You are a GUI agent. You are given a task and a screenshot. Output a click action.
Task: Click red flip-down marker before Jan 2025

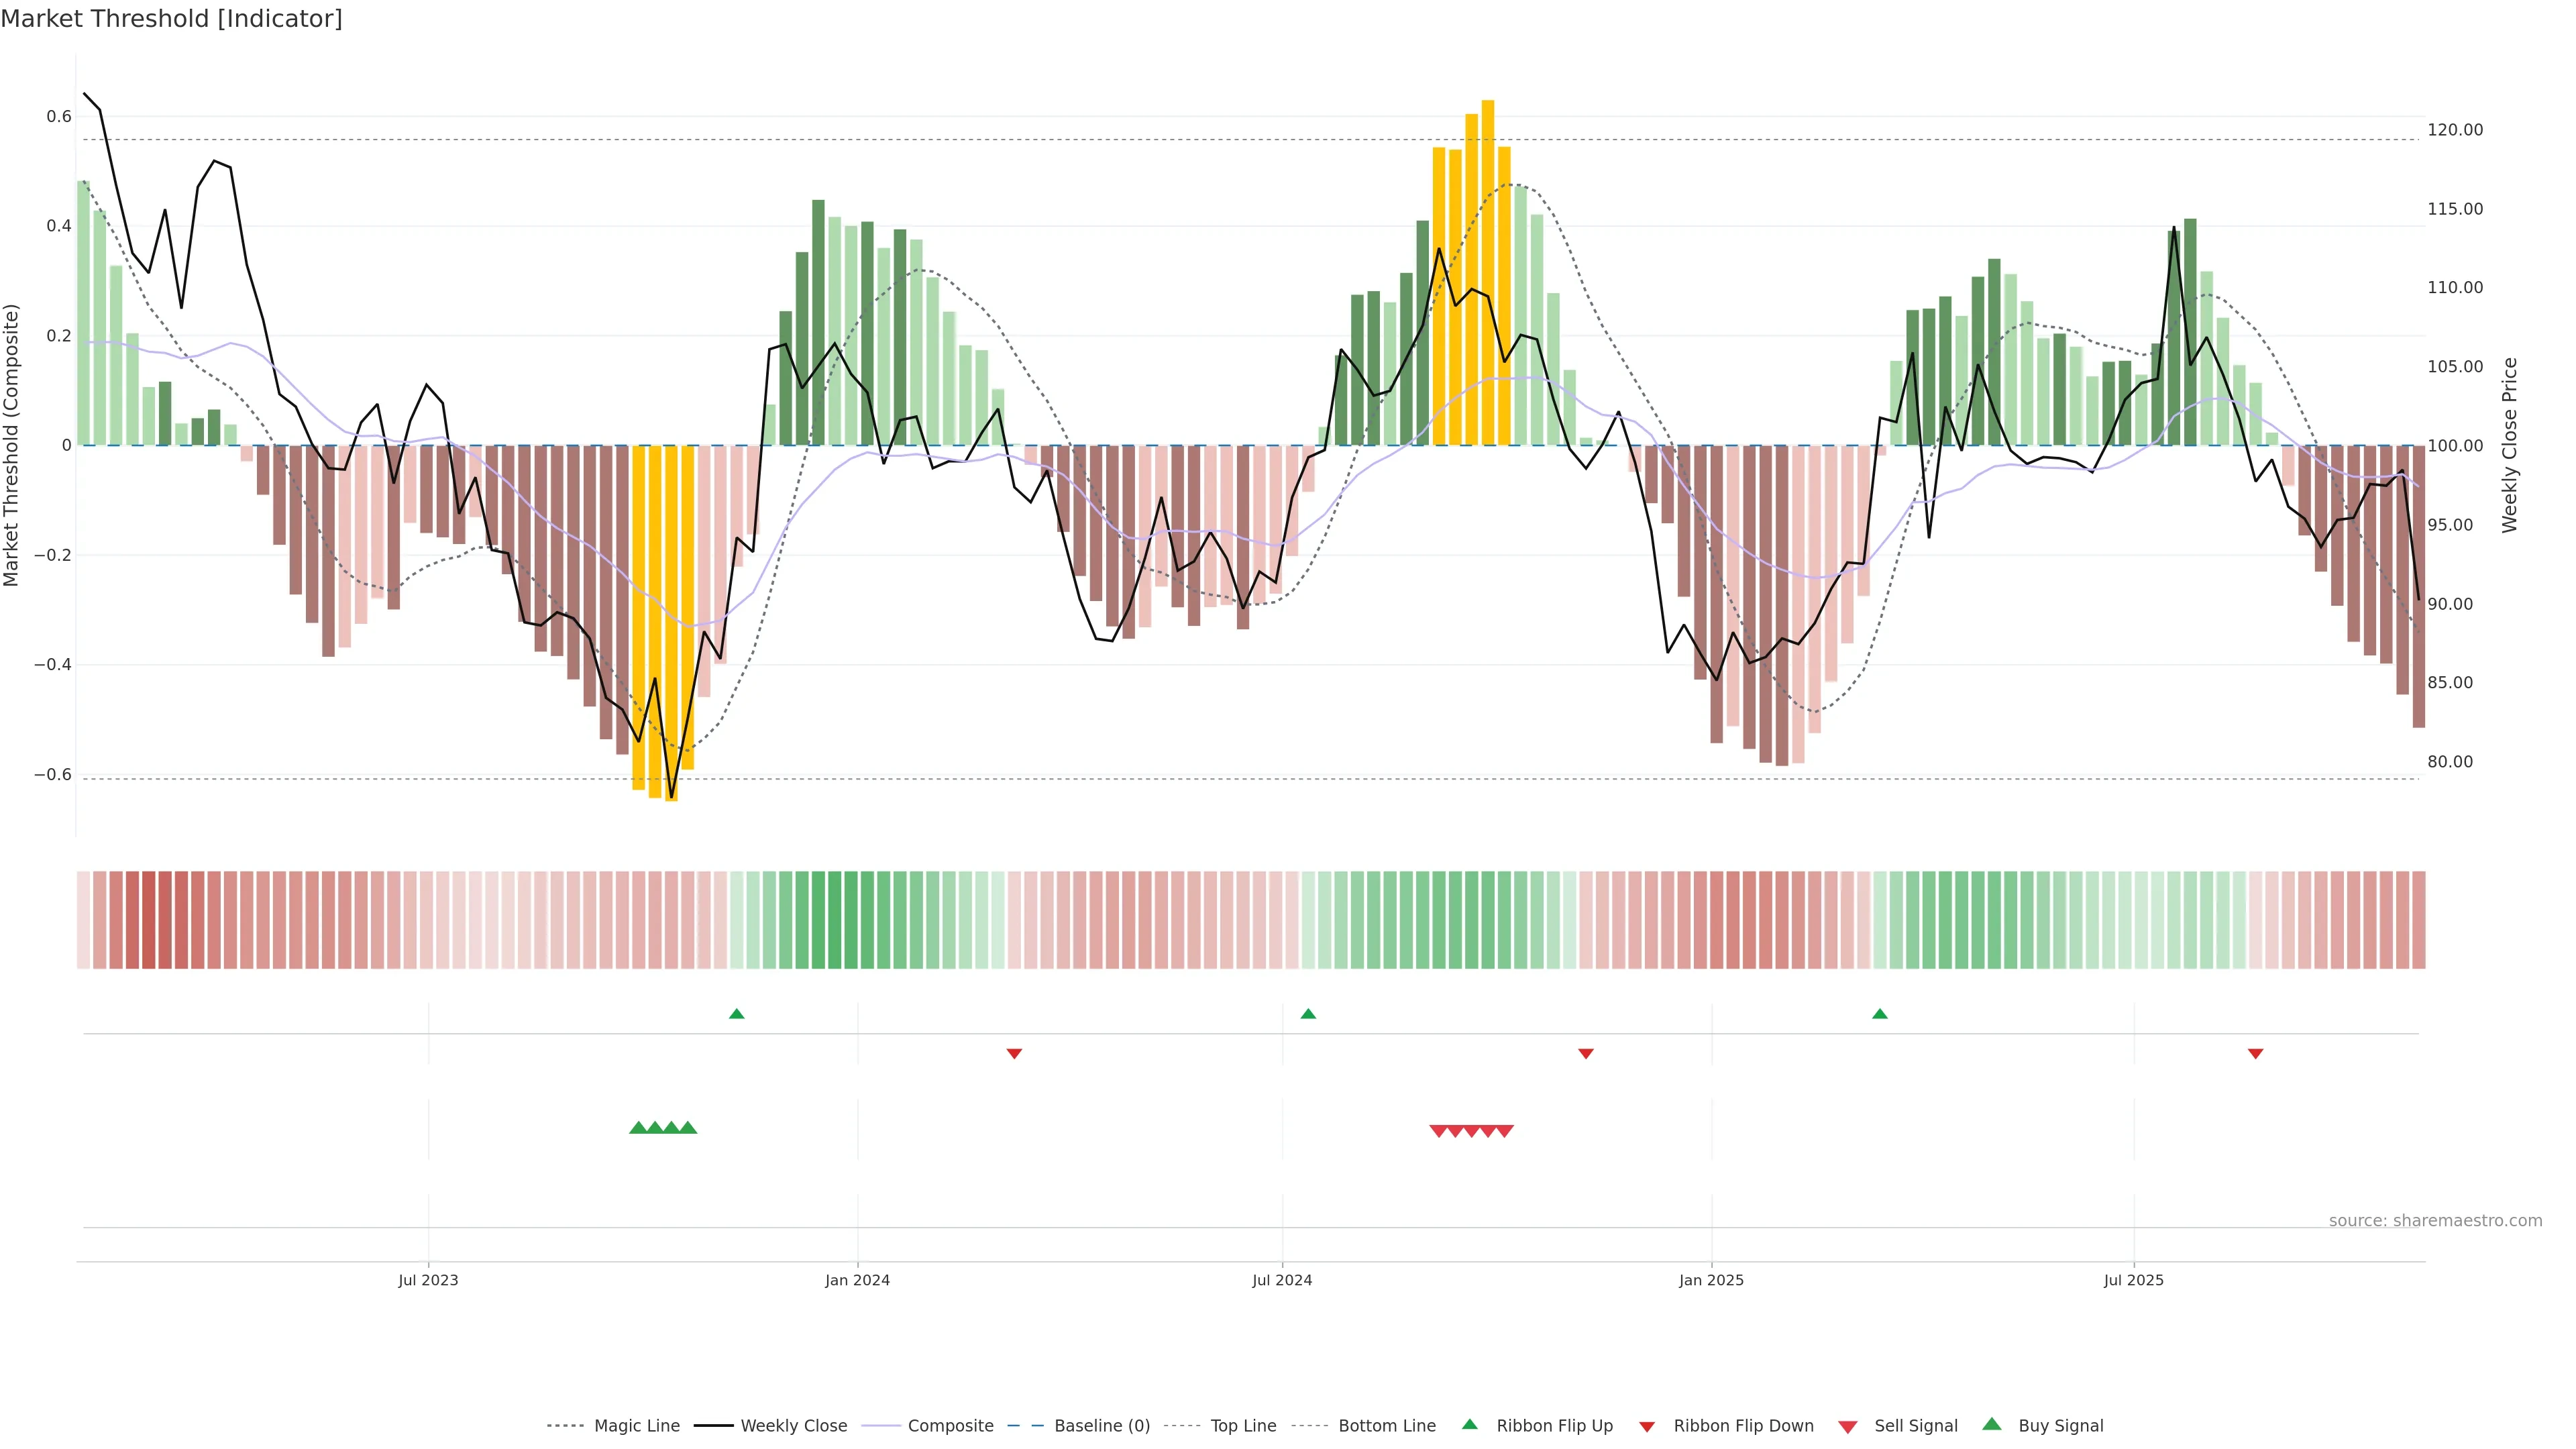pyautogui.click(x=1585, y=1054)
